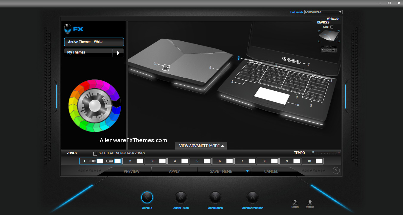Select zone 7 tab
Viewport: 403px width, 215px height.
245,161
